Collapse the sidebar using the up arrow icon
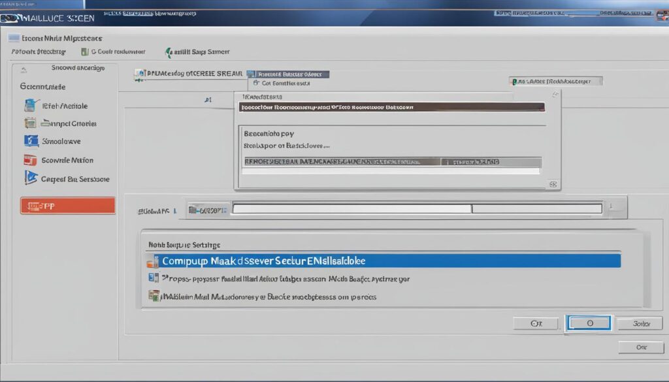Viewport: 669px width, 382px height. tap(24, 69)
